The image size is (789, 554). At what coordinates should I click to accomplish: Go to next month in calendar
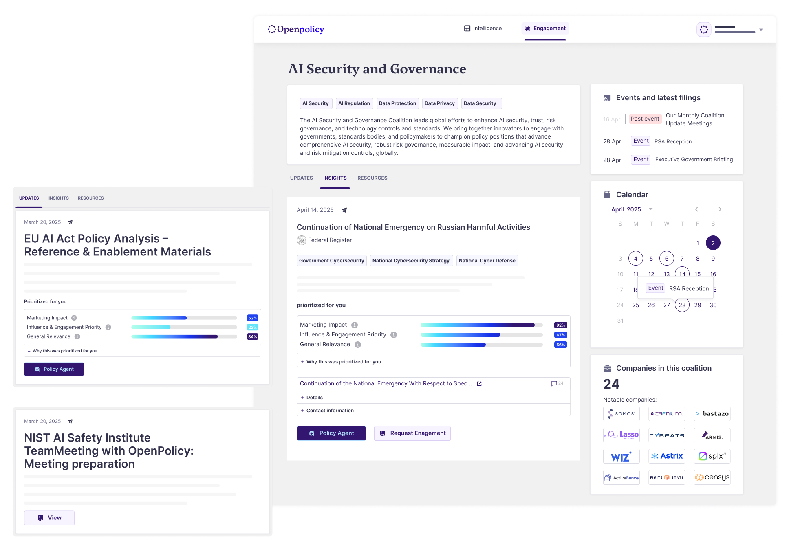[720, 209]
